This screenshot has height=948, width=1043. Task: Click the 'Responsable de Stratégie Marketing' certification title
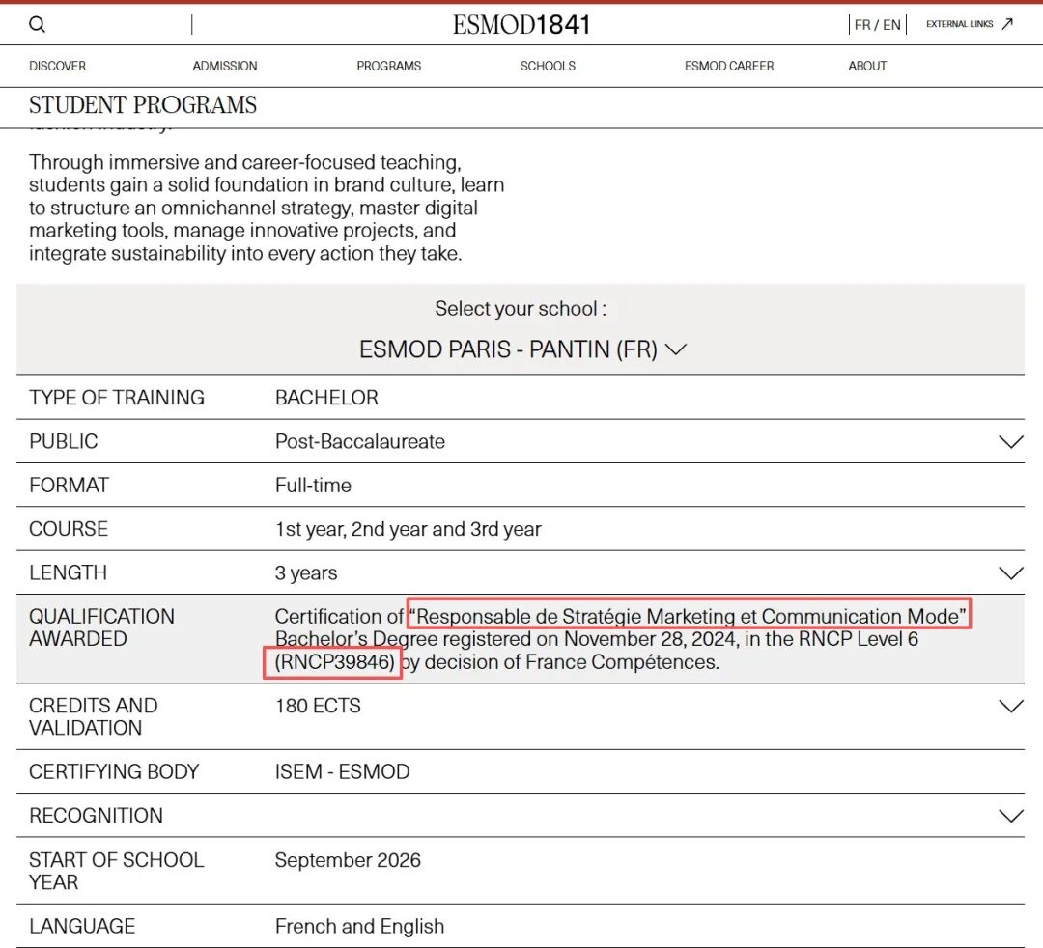(689, 616)
